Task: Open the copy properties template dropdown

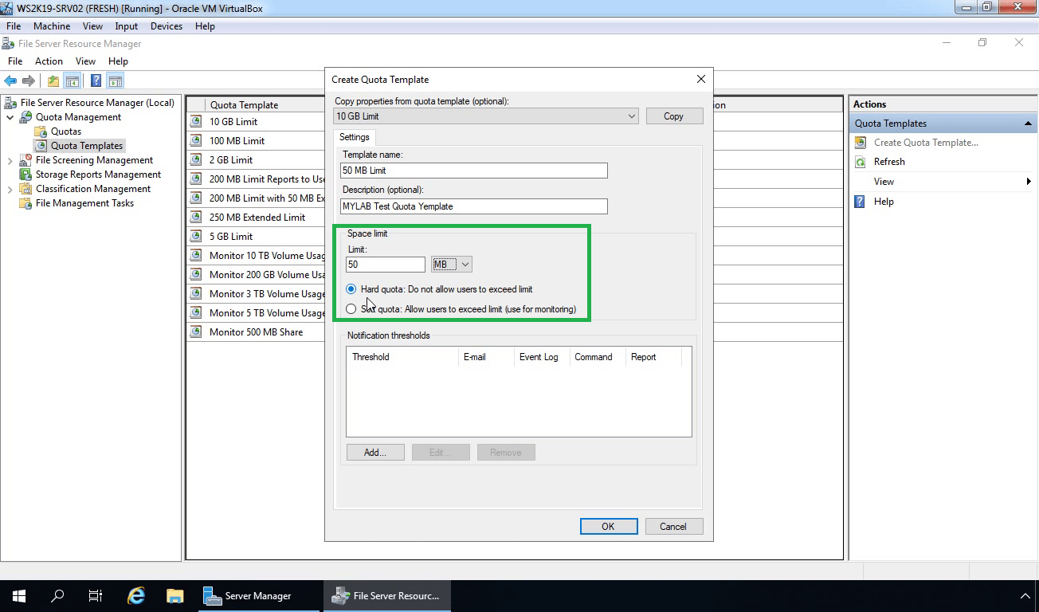Action: point(631,116)
